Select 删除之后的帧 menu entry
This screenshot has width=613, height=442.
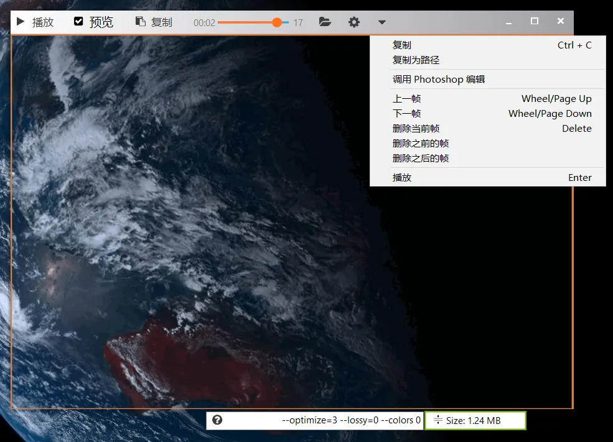tap(488, 158)
